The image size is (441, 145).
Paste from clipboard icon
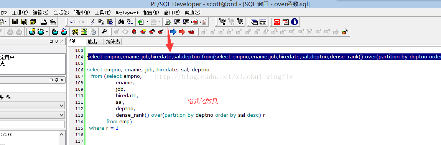(110, 21)
